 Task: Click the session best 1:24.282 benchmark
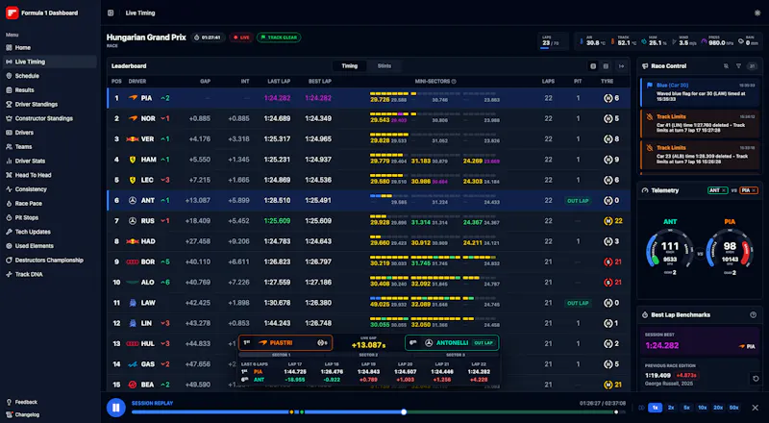pos(700,342)
